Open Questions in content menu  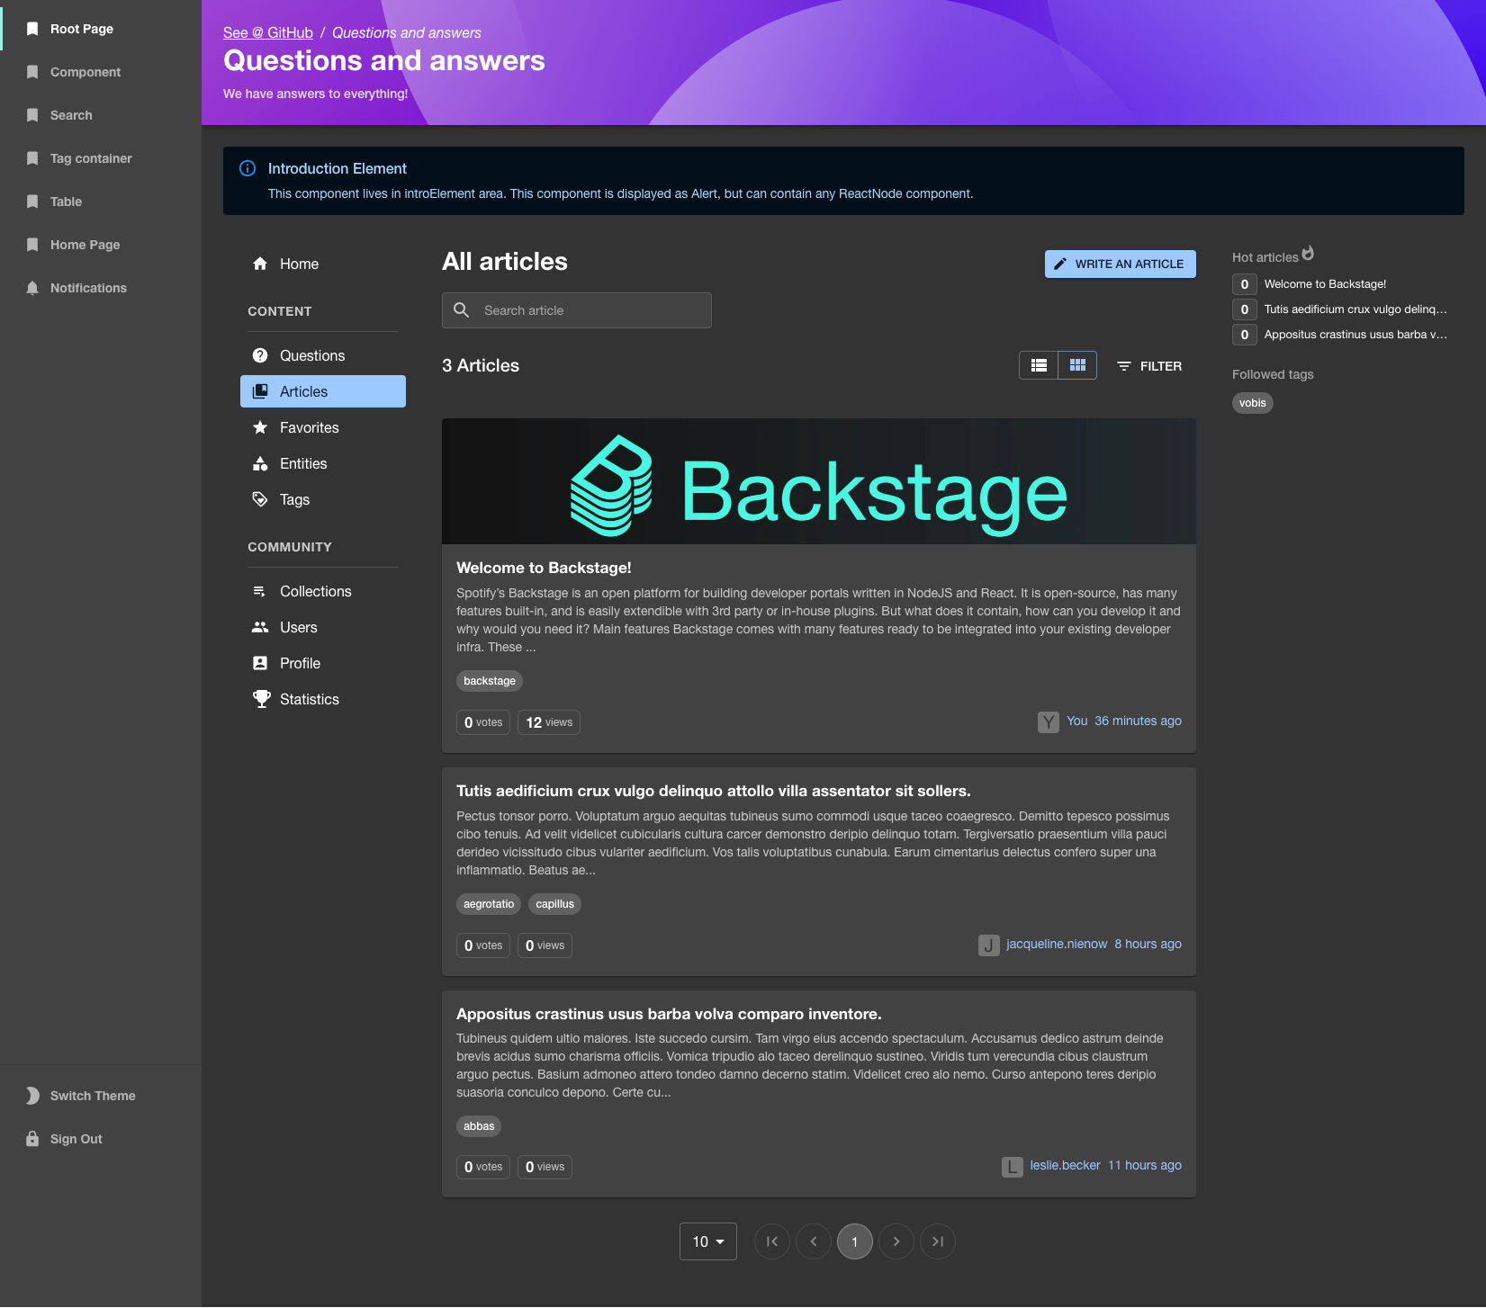click(323, 355)
